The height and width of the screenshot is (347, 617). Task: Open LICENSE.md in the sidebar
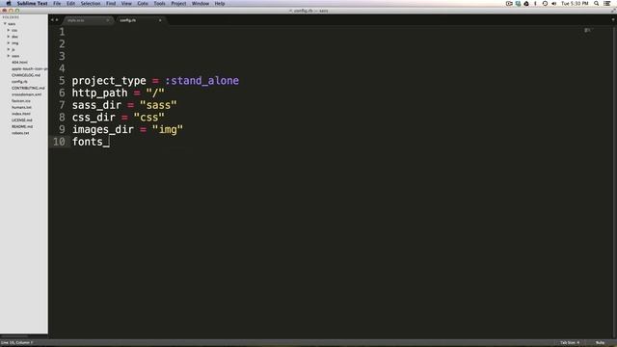(x=22, y=120)
